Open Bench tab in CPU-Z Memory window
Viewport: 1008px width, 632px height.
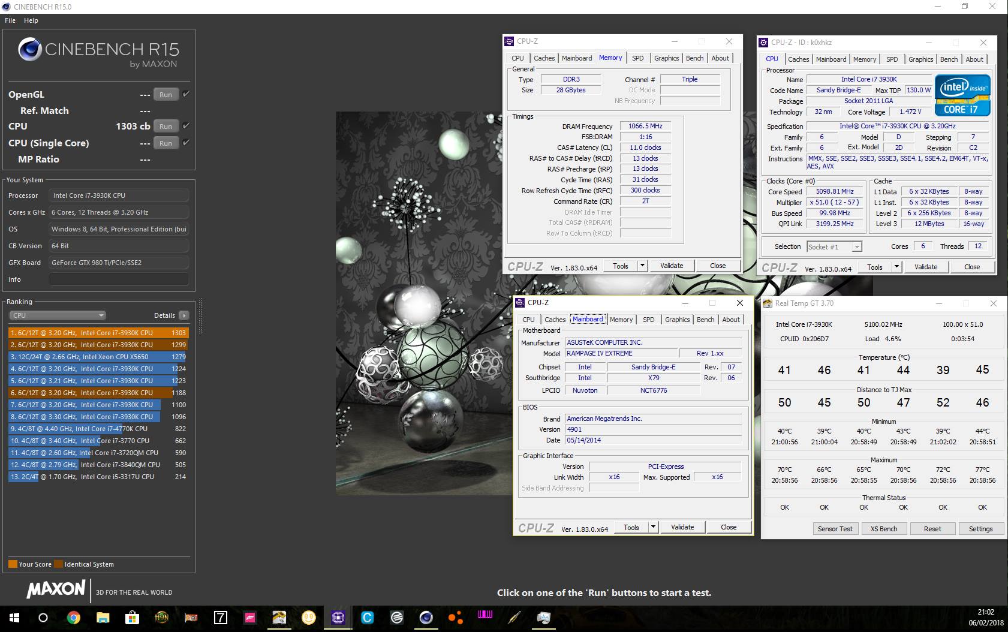click(x=694, y=58)
